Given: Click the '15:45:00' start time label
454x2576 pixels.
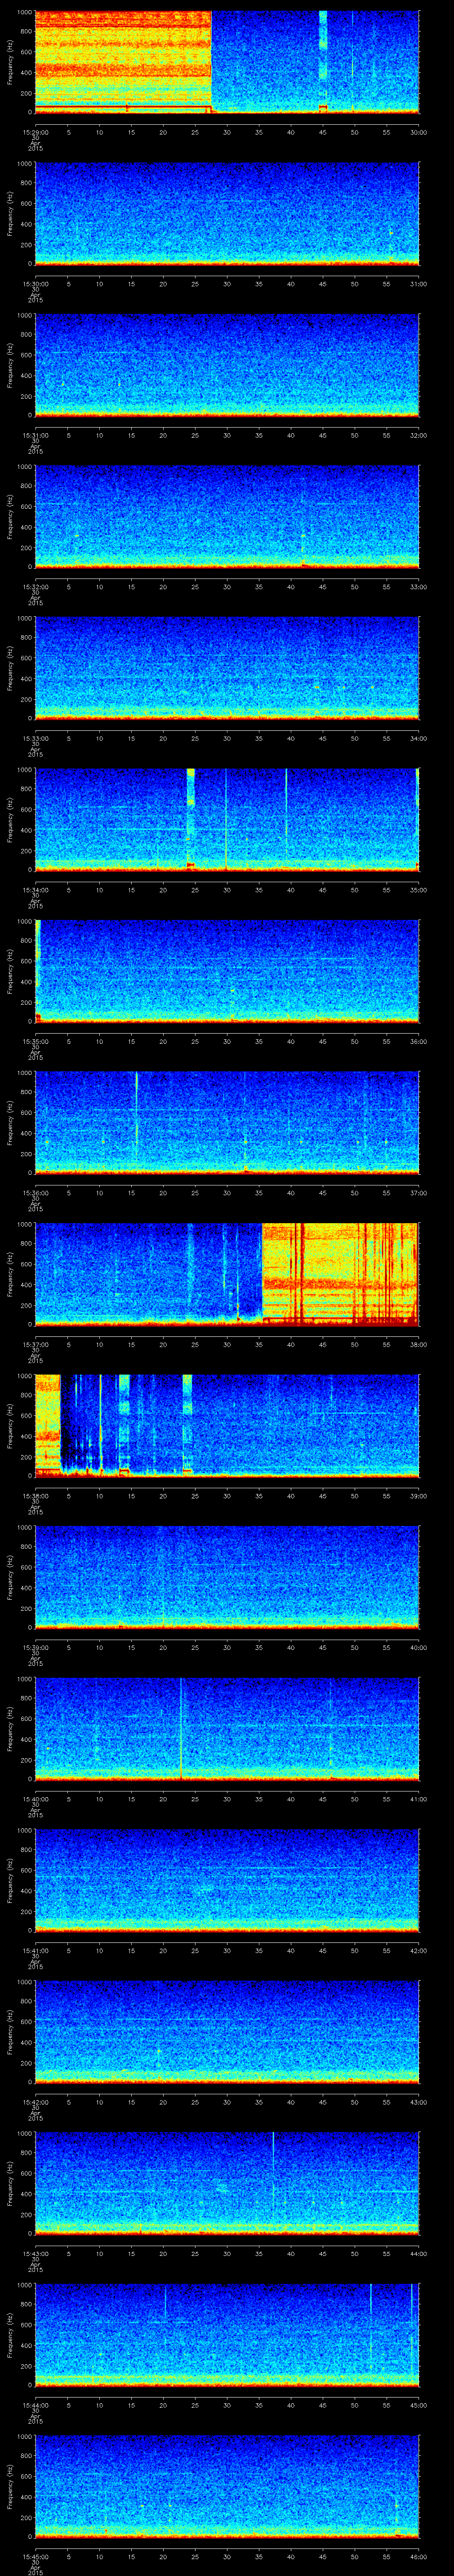Looking at the screenshot, I should pyautogui.click(x=35, y=2556).
